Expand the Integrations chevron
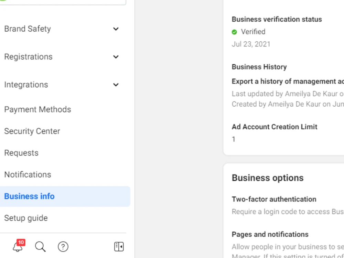The width and height of the screenshot is (344, 258). click(116, 85)
